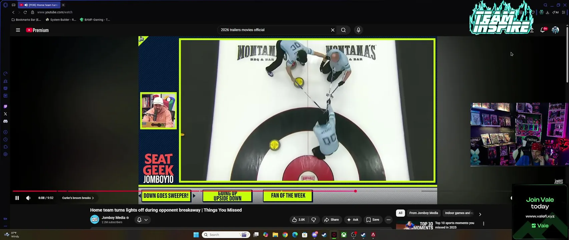Open the YouTube hamburger guide menu
Screen dimensions: 569x240
click(18, 30)
